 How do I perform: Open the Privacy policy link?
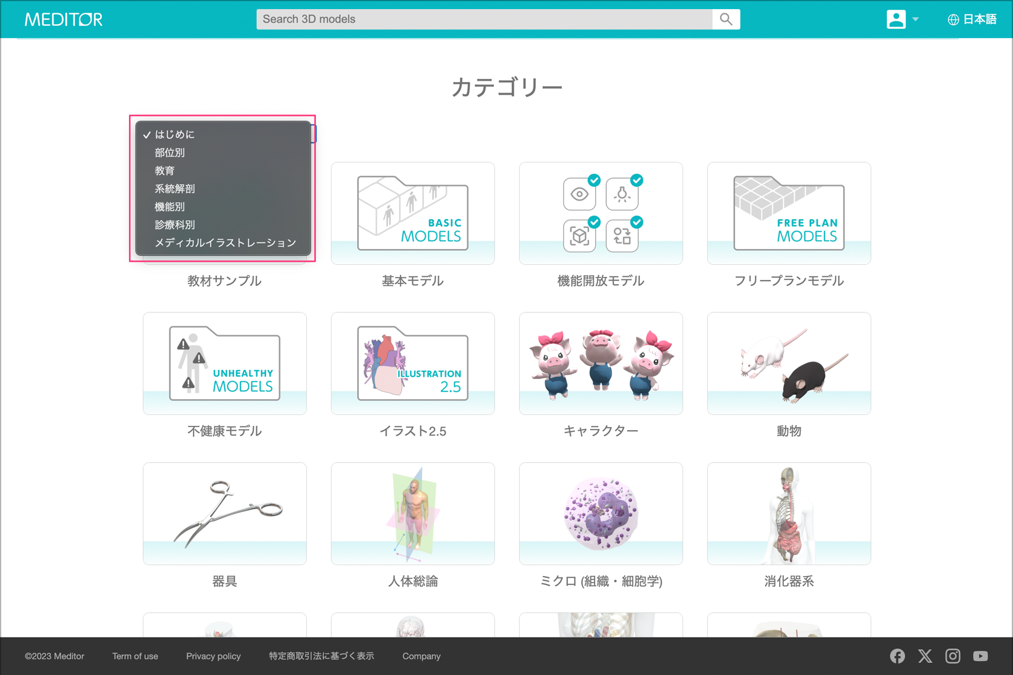tap(213, 656)
